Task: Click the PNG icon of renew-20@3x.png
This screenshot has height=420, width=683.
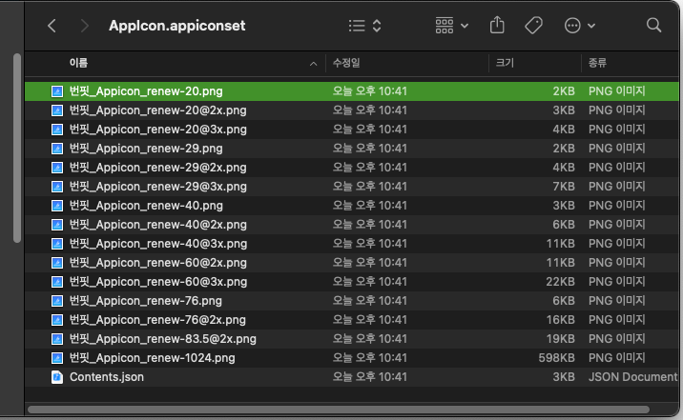Action: pyautogui.click(x=57, y=130)
